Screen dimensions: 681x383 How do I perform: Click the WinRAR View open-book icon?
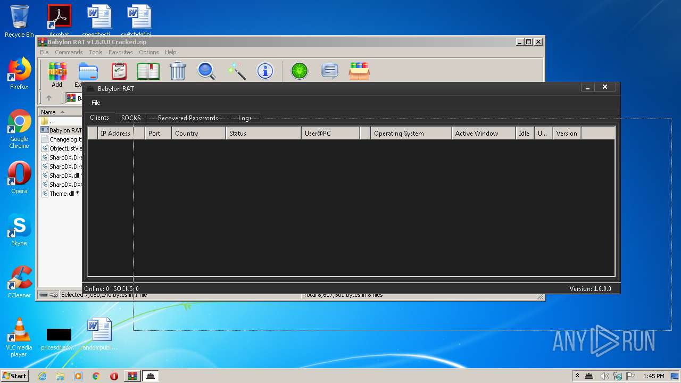148,71
